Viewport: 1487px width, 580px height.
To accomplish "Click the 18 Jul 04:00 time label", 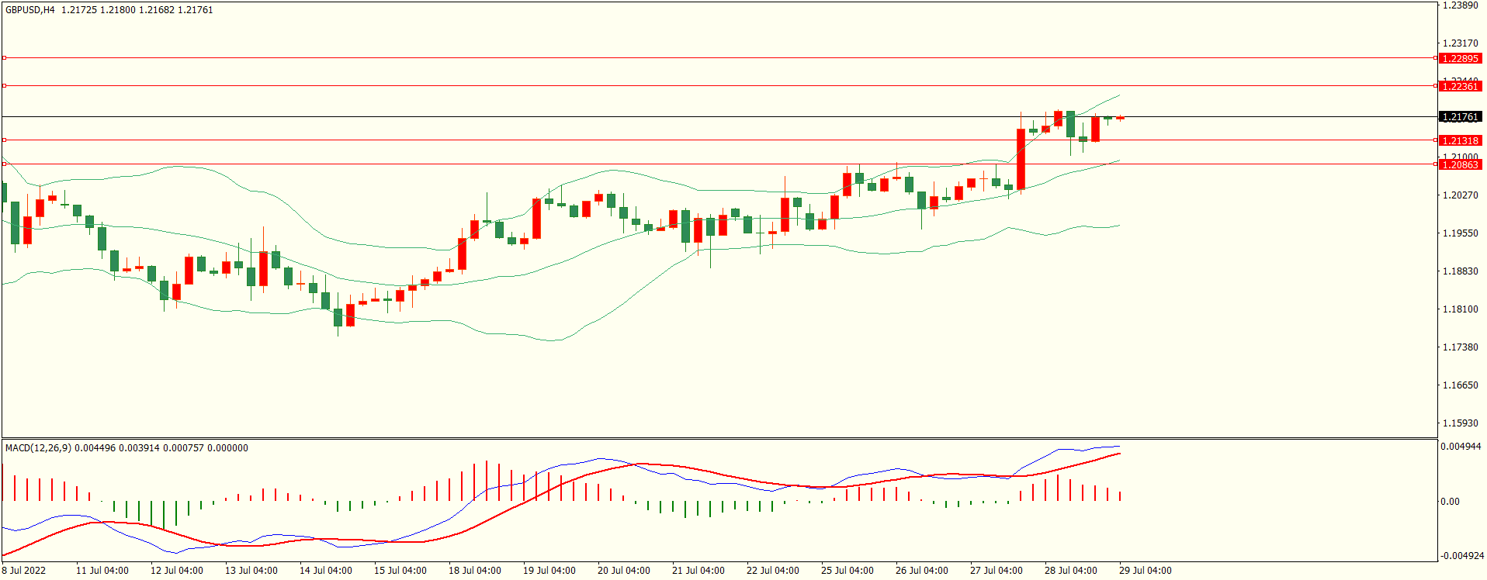I will pos(474,571).
